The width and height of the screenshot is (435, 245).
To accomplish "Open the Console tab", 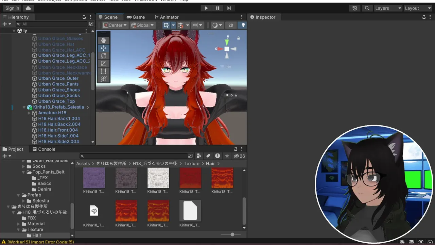I will [x=43, y=149].
